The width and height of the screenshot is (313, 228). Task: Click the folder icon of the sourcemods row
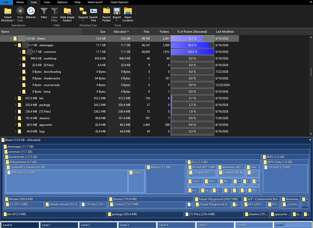click(x=24, y=85)
